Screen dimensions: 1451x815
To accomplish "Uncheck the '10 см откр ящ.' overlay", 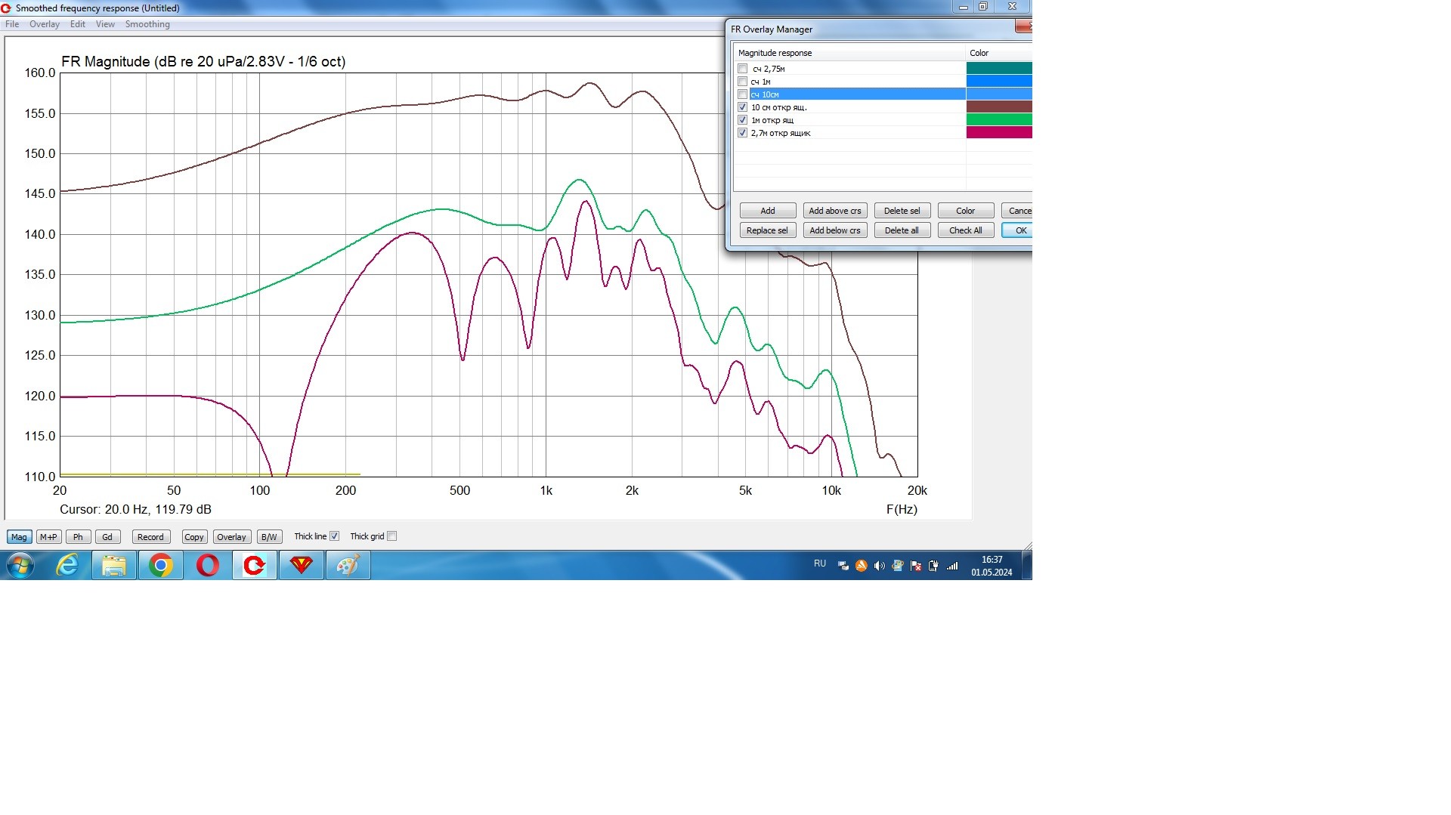I will (x=743, y=107).
